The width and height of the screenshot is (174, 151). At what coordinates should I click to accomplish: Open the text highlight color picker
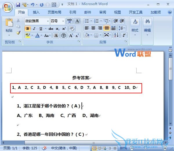tap(32, 35)
